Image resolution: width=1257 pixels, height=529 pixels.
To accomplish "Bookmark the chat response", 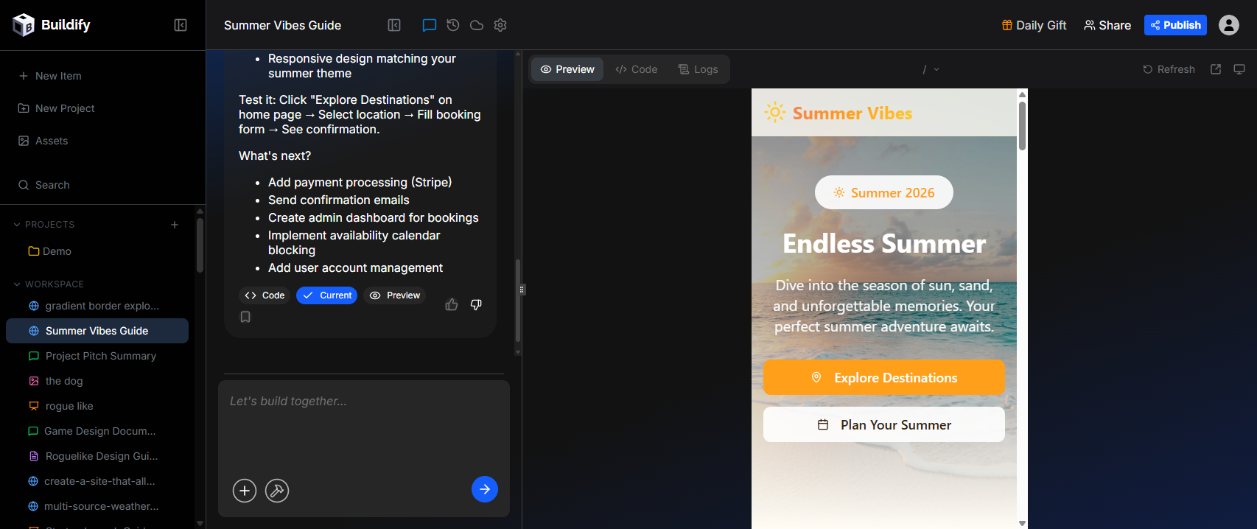I will [x=245, y=317].
